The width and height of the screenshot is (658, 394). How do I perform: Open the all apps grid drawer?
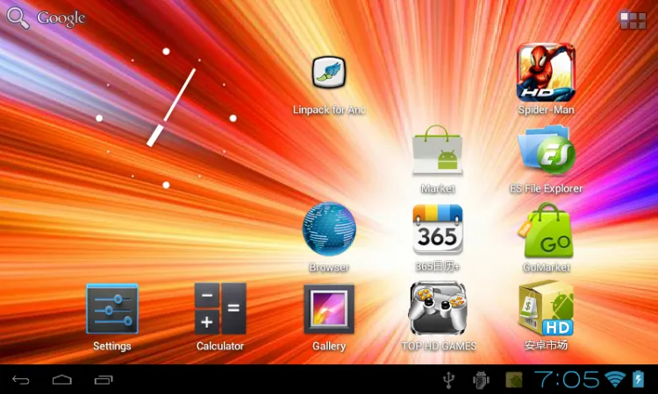pyautogui.click(x=632, y=20)
